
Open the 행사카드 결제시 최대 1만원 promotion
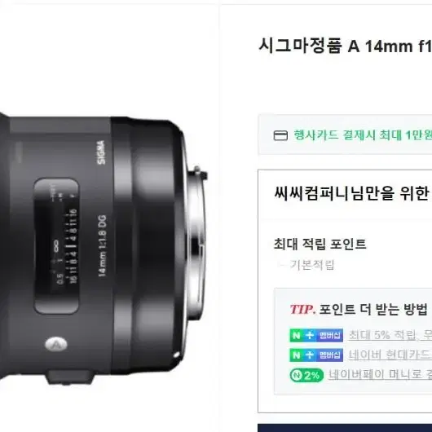coord(362,135)
